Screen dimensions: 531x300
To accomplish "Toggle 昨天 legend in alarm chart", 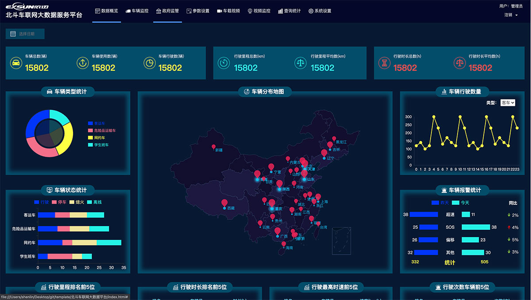I will tap(440, 203).
